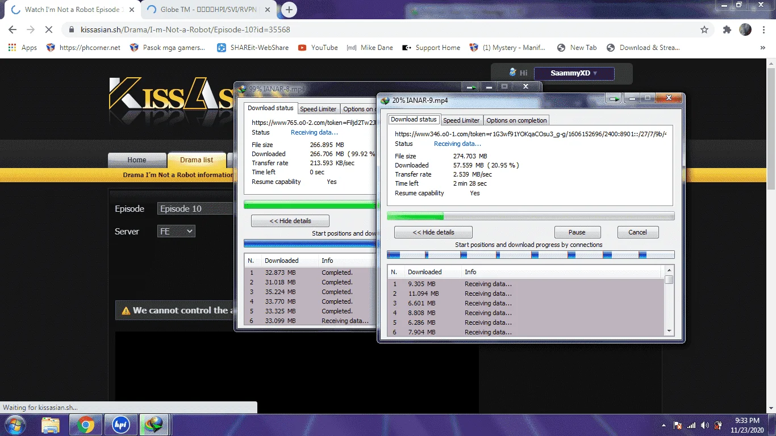
Task: Select connection row with 6.601 MB
Action: (525, 303)
